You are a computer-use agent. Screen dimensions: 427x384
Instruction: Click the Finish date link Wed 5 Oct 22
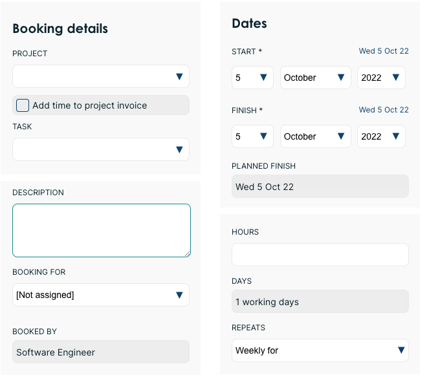384,110
